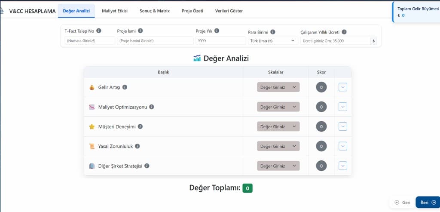Focus the Çalışanın Yıllık Ücreti input

[335, 41]
